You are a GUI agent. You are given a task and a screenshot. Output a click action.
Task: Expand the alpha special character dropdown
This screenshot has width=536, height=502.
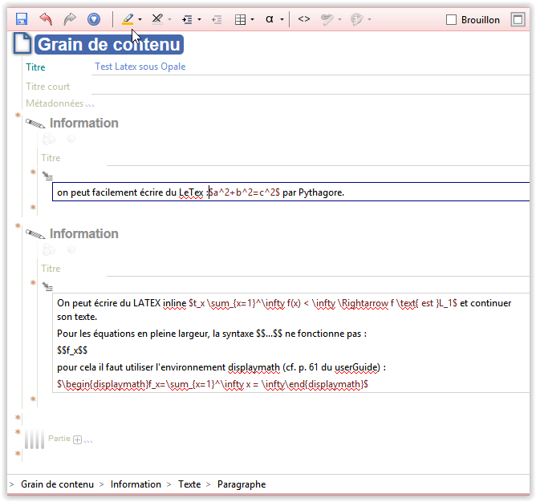pos(282,19)
